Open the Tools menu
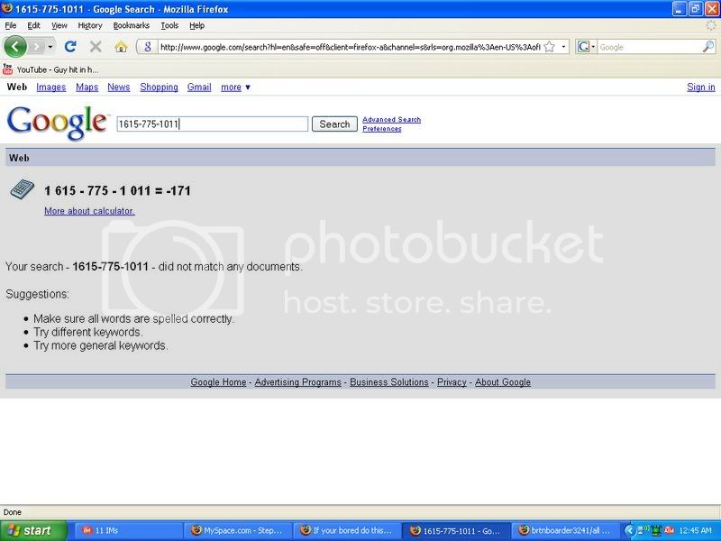Screen dimensions: 721x541 (x=169, y=26)
